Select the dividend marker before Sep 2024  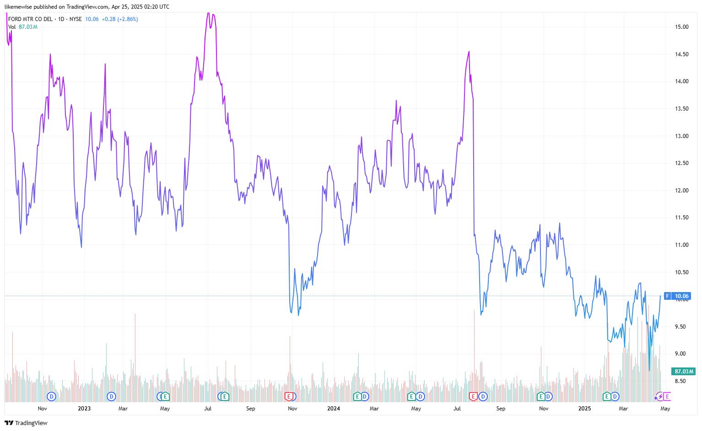483,396
